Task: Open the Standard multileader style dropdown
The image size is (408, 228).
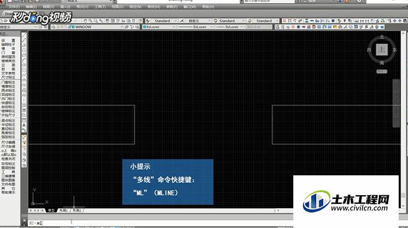Action: (x=277, y=20)
